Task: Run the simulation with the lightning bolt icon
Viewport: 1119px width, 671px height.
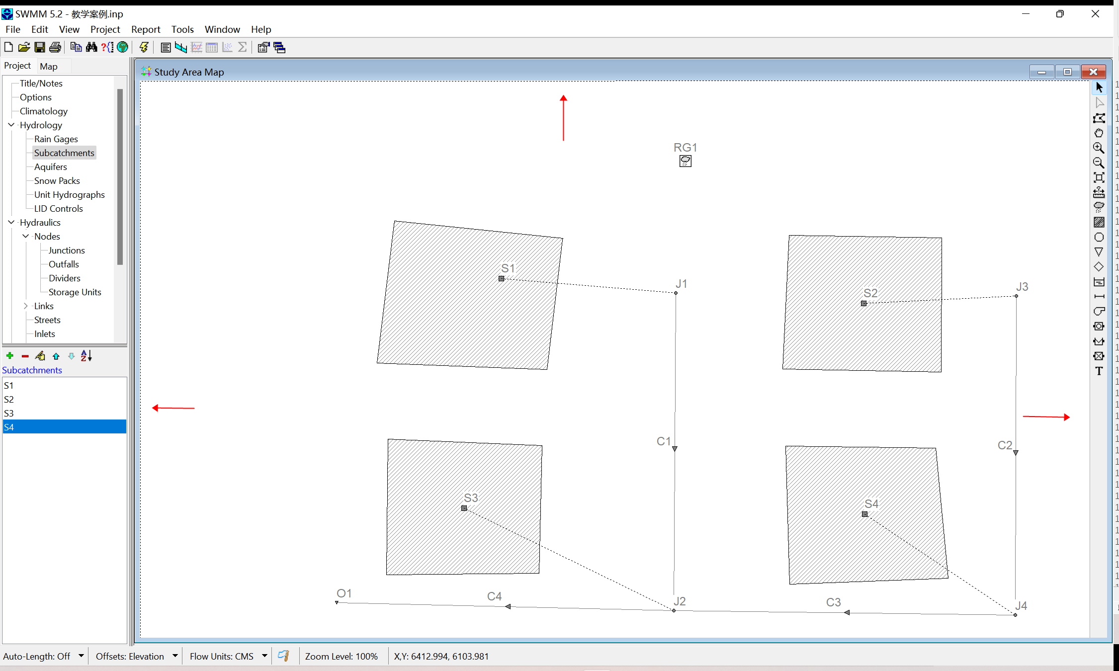Action: point(144,47)
